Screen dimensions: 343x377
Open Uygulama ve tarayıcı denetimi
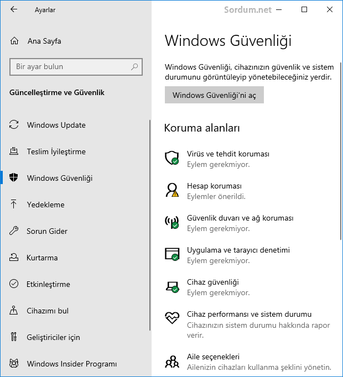(238, 250)
